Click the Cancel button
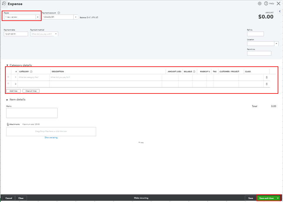Viewport: 283px width, 202px height. pyautogui.click(x=9, y=198)
